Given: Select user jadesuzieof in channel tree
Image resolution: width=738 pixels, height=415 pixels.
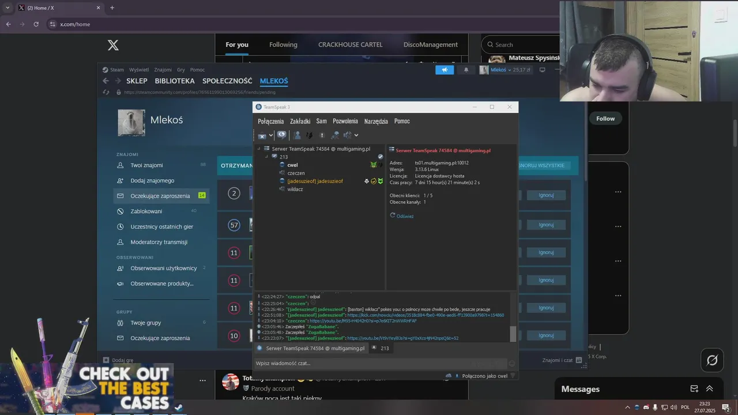Looking at the screenshot, I should click(x=315, y=181).
